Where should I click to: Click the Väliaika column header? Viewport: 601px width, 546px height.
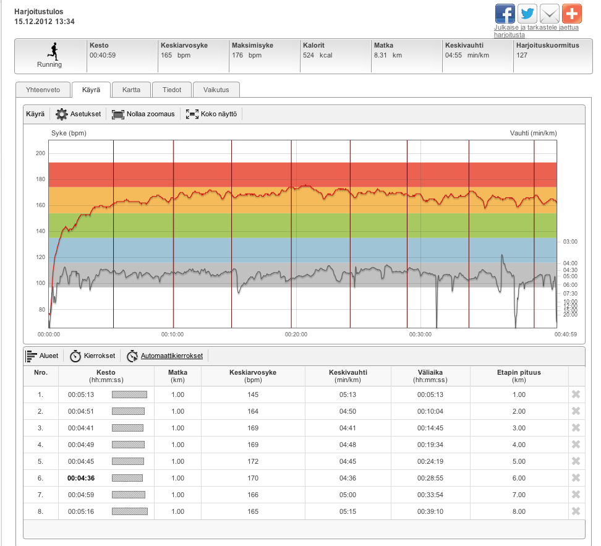[430, 376]
